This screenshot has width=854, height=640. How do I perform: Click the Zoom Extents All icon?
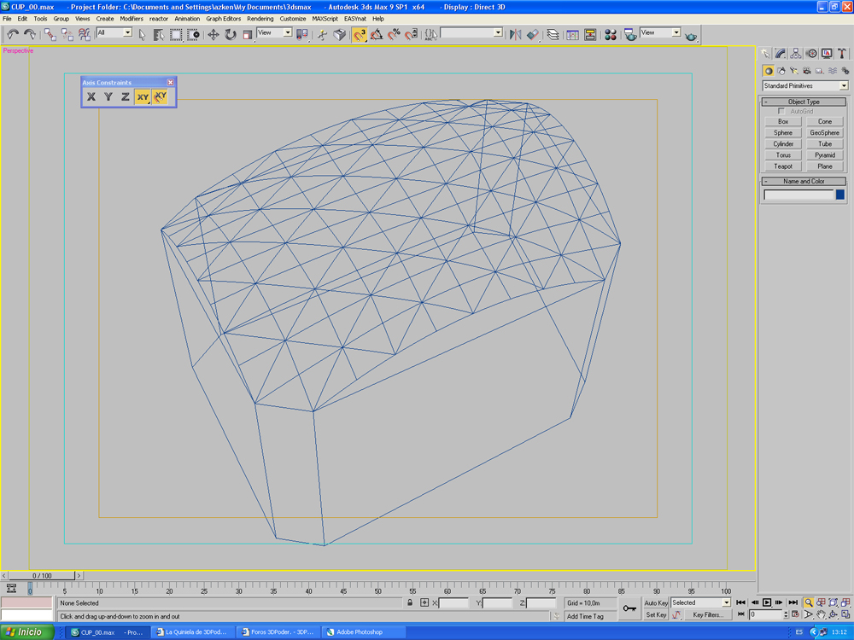[x=845, y=602]
